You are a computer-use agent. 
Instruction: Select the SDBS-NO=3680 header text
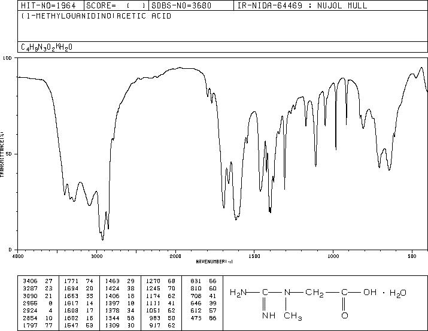[181, 5]
